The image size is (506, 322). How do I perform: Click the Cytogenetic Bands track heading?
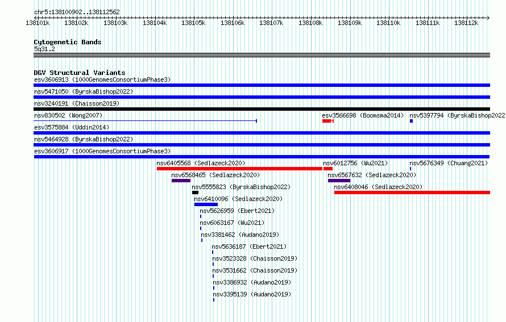click(68, 42)
